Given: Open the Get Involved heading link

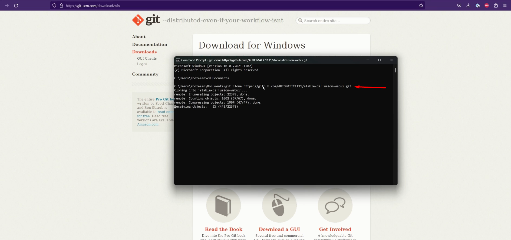Looking at the screenshot, I should coord(335,229).
